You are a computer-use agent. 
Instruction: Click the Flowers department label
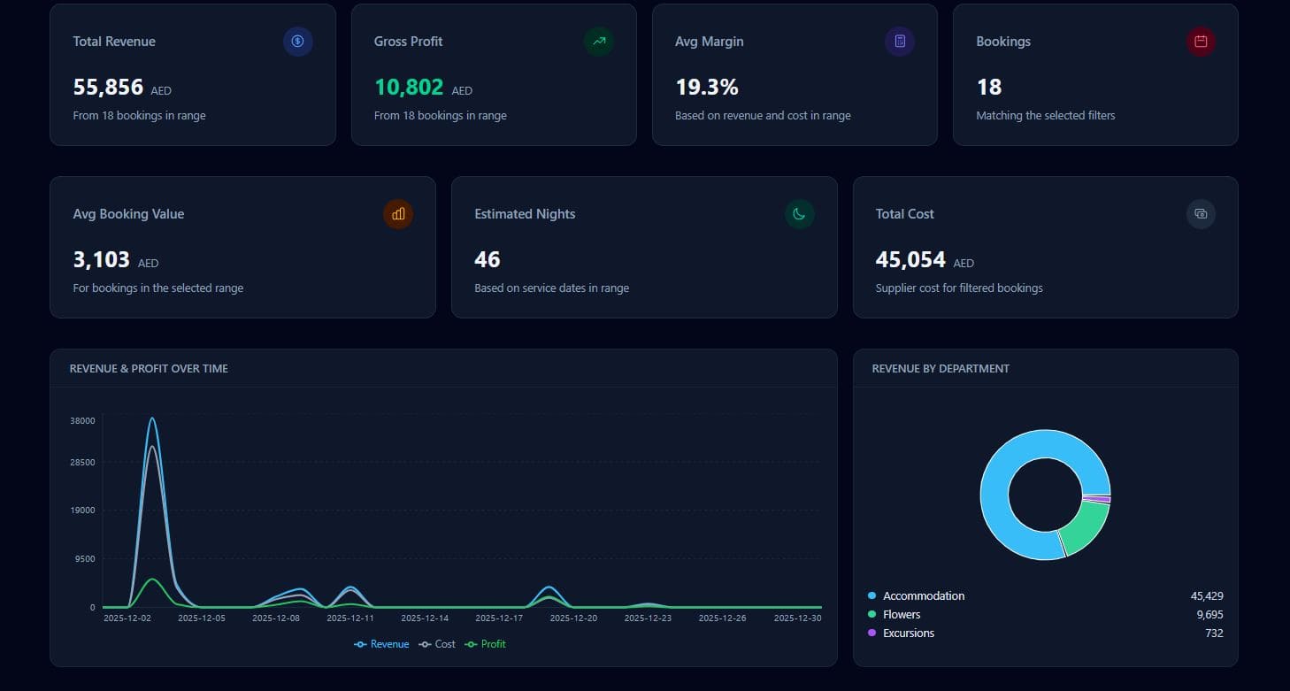(x=902, y=615)
